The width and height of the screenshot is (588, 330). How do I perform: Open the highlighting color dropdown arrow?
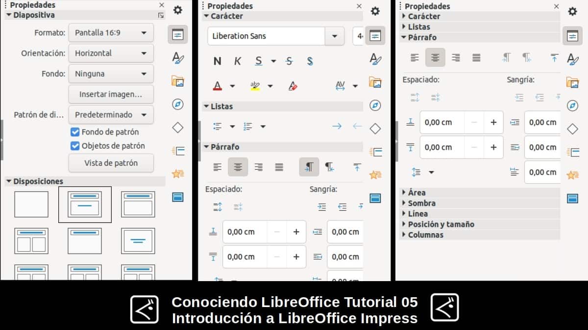coord(270,86)
